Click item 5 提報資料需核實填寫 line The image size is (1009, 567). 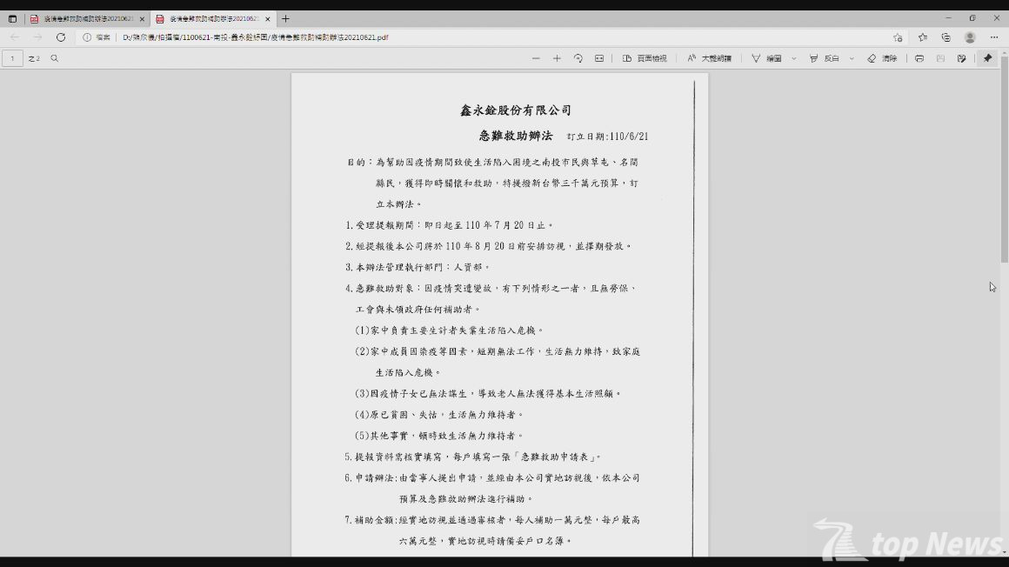point(473,457)
